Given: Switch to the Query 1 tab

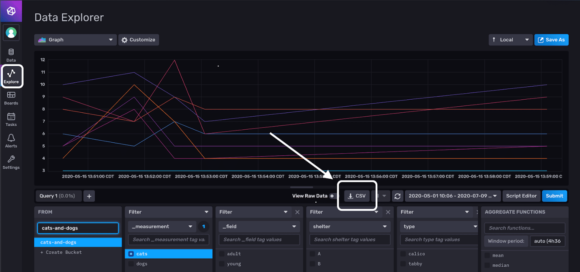Looking at the screenshot, I should point(58,196).
